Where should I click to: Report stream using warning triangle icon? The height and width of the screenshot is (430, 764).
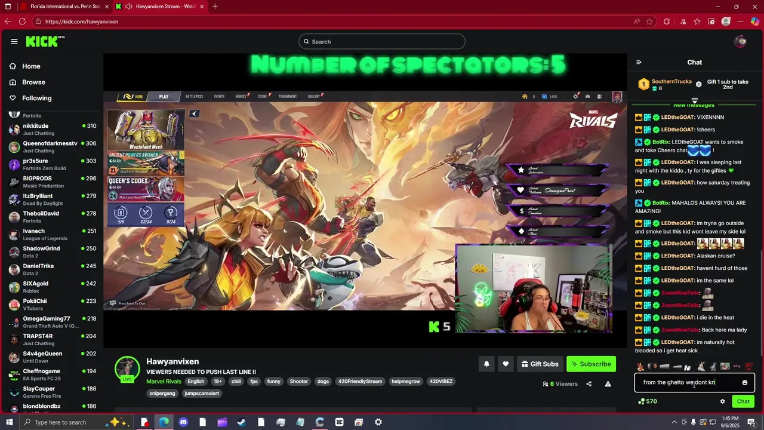point(608,384)
